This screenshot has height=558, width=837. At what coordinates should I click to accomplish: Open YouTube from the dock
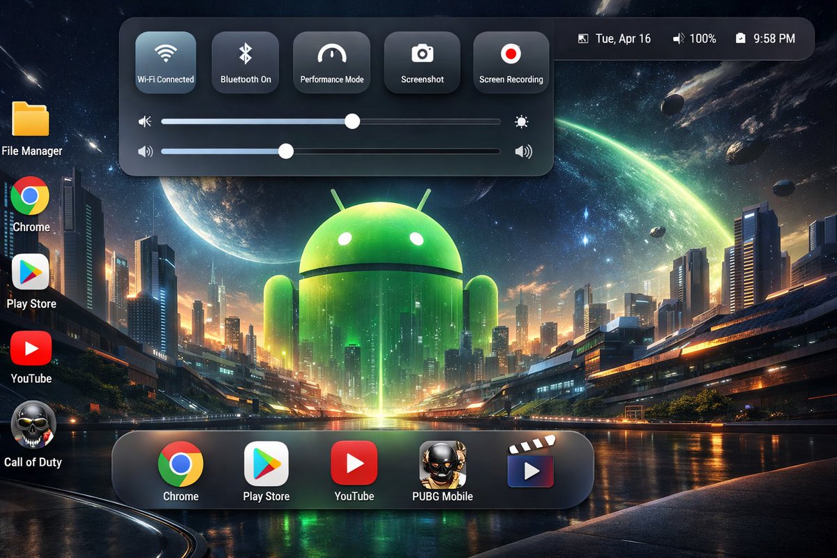pyautogui.click(x=354, y=472)
